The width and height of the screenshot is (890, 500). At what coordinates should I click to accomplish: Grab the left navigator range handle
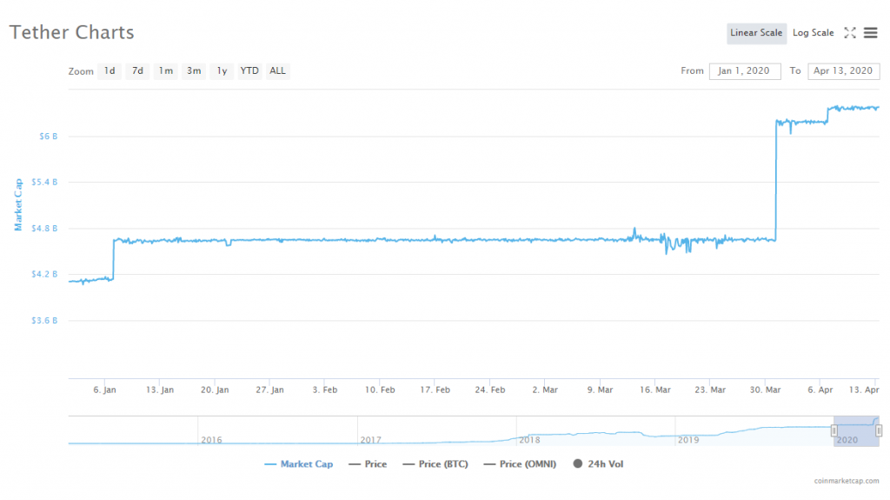834,430
